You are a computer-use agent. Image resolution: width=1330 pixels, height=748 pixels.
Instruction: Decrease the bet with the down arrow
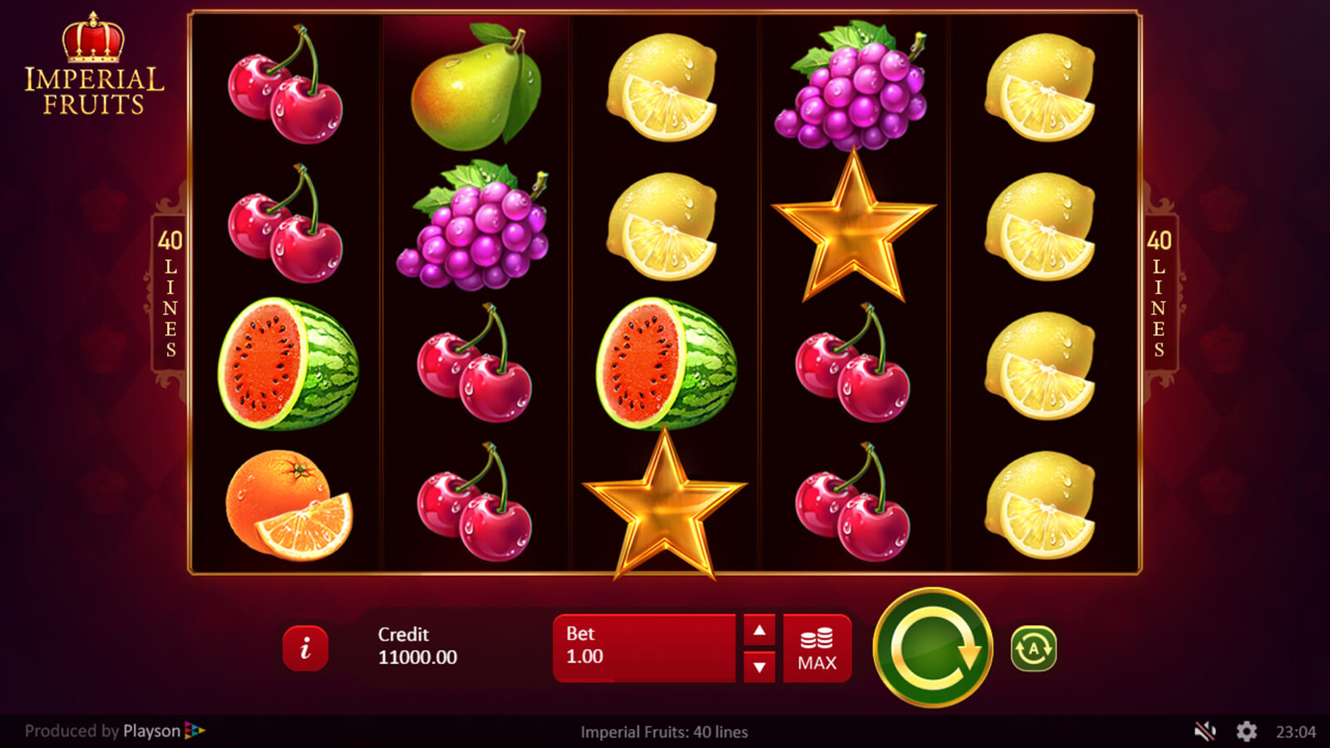pyautogui.click(x=759, y=667)
